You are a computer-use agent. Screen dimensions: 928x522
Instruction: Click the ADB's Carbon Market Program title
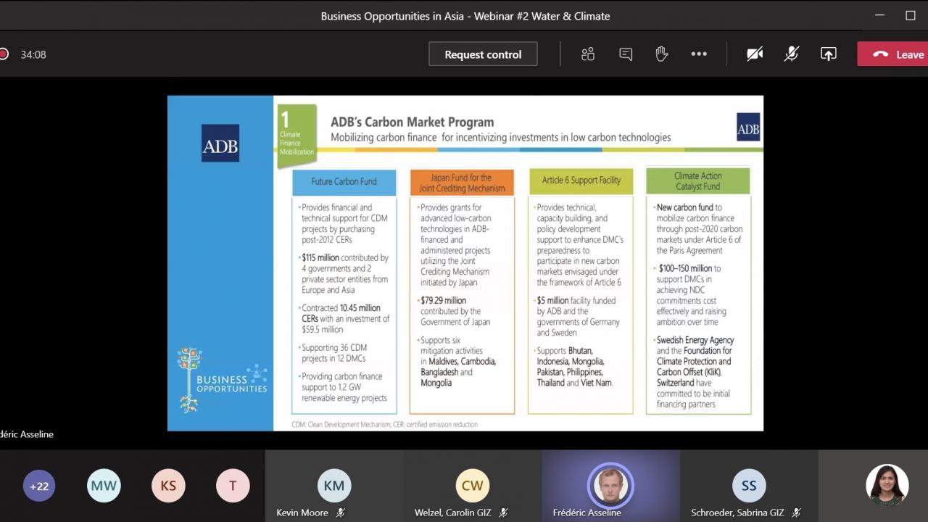(x=412, y=122)
